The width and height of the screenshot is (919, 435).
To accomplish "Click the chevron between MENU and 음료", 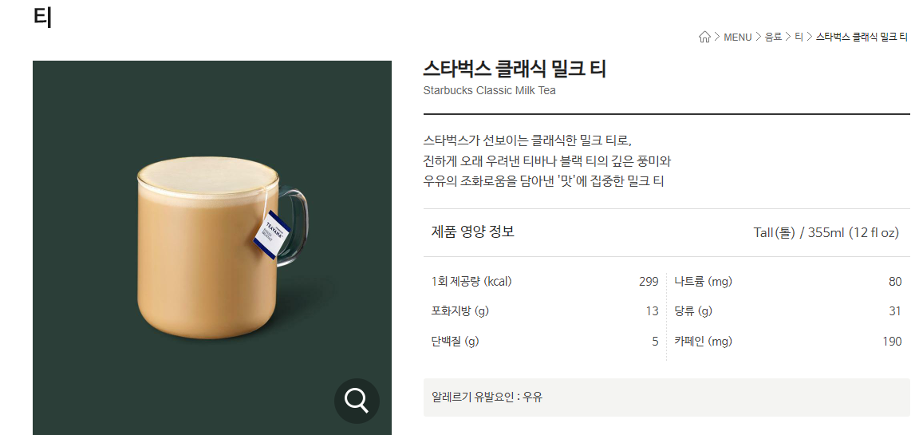I will click(x=759, y=37).
